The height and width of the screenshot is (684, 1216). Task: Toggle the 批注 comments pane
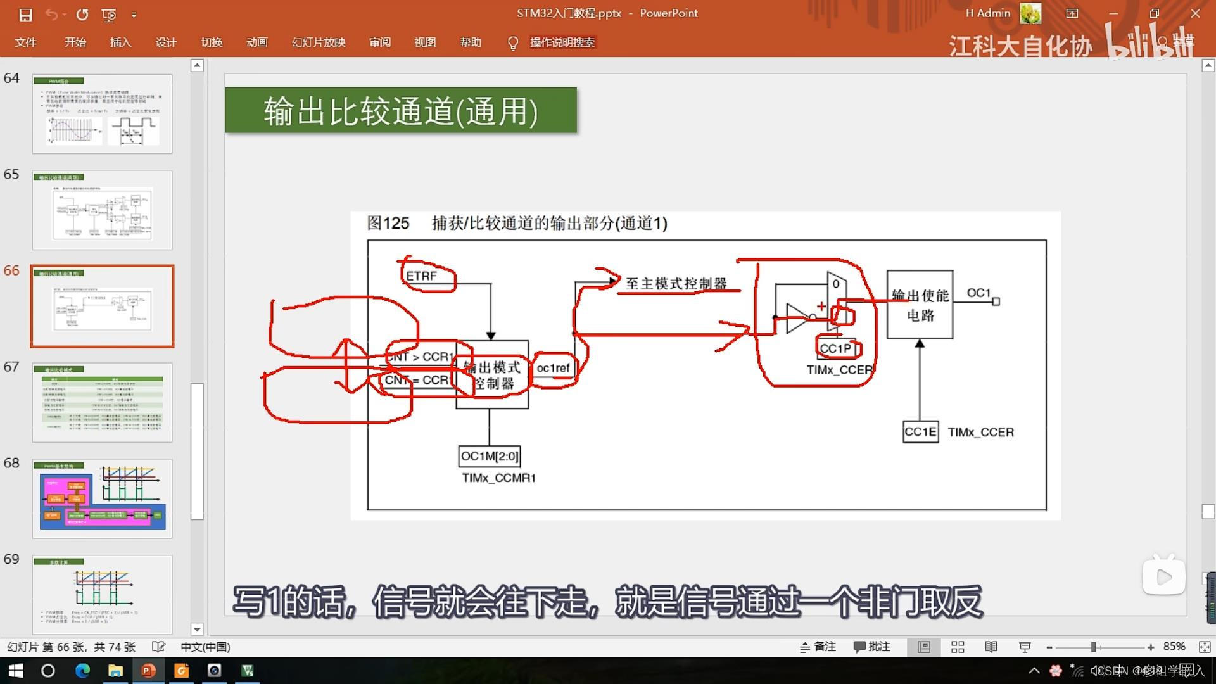pyautogui.click(x=872, y=647)
